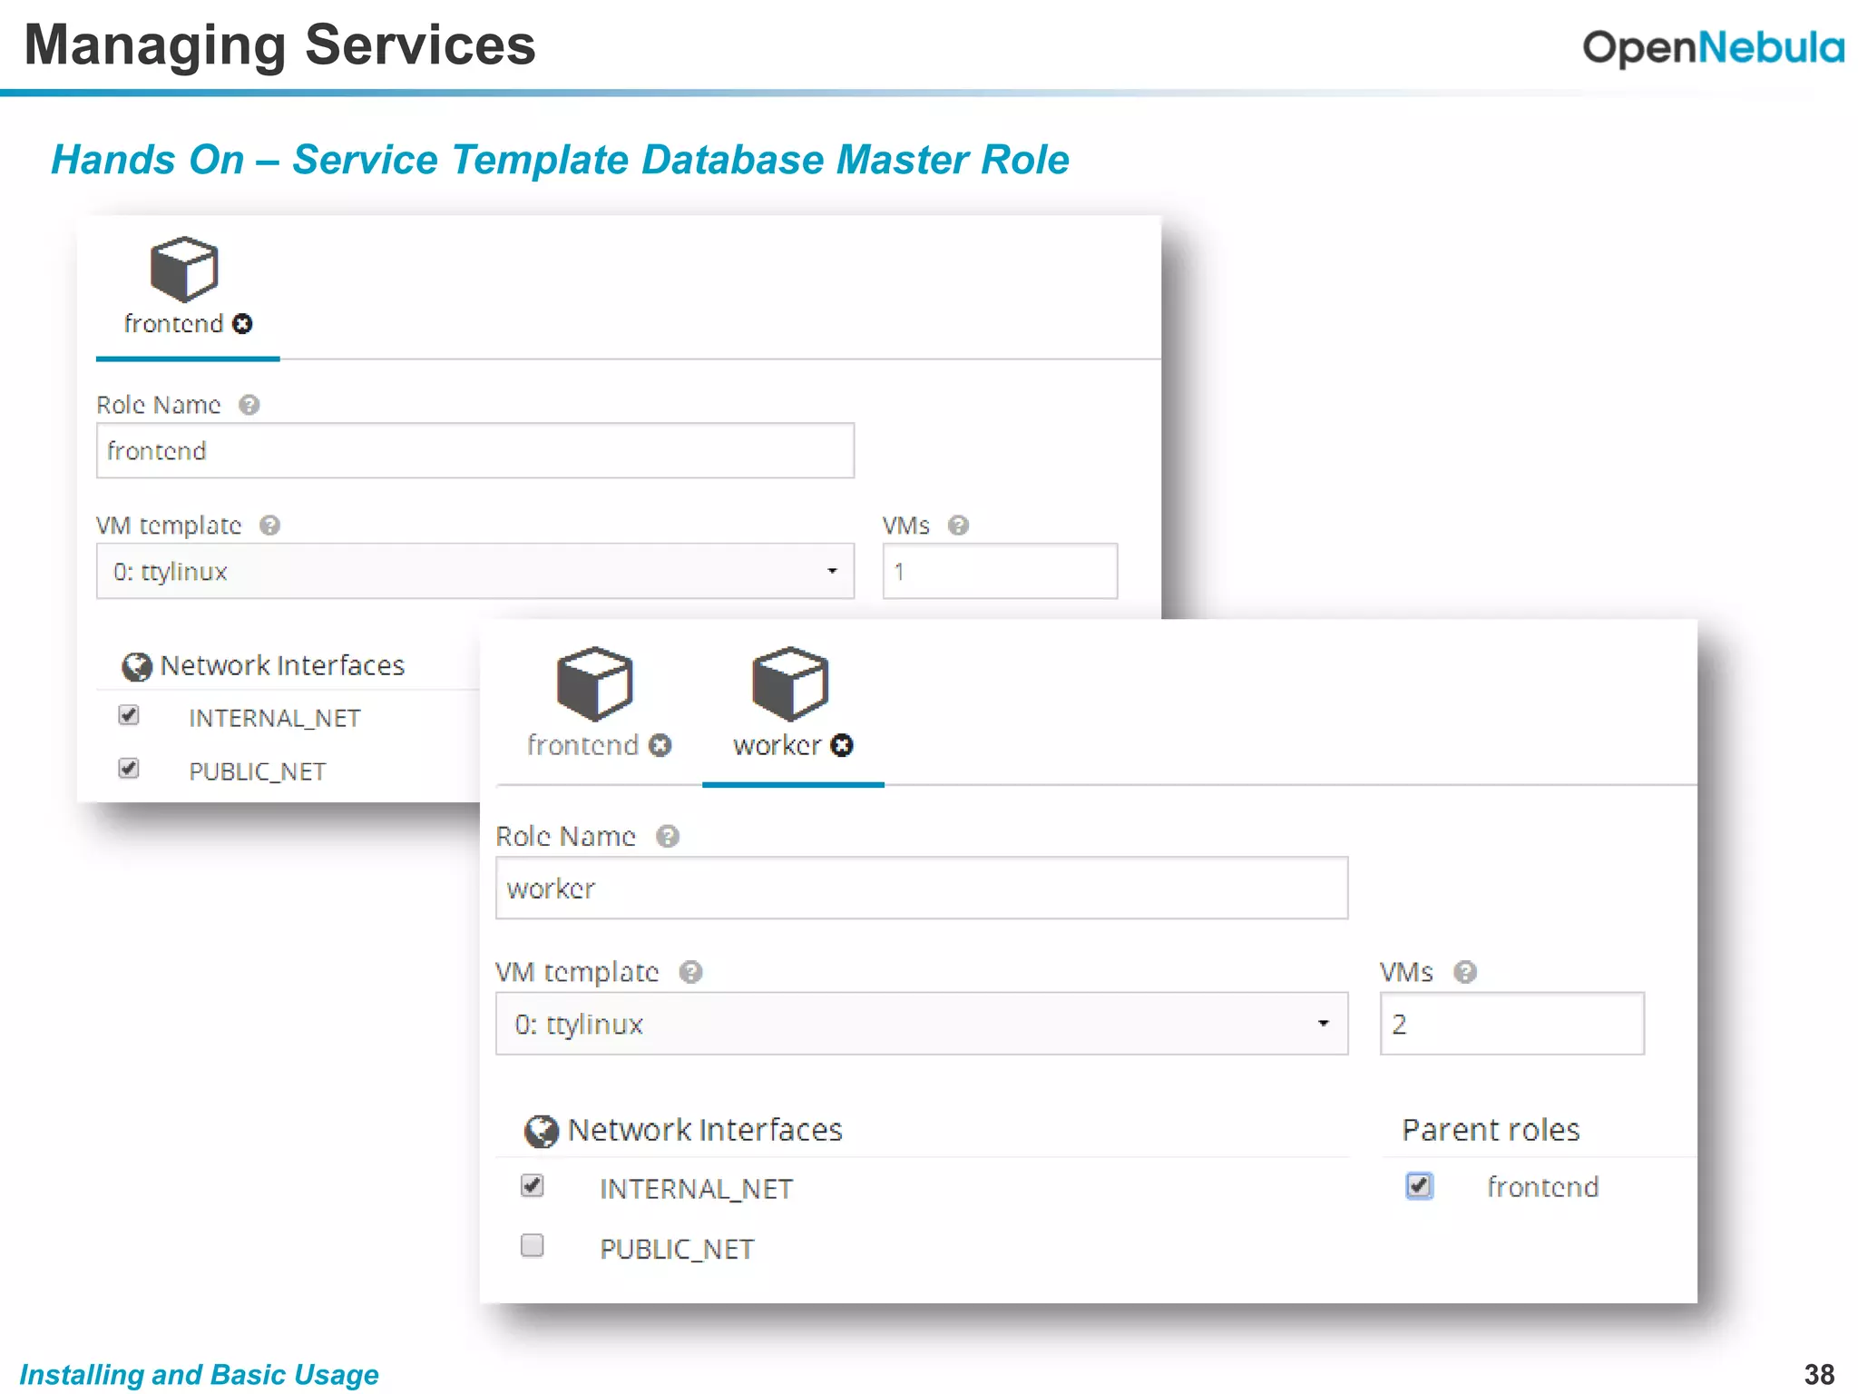Remove worker role via x icon
The height and width of the screenshot is (1394, 1858).
pyautogui.click(x=842, y=745)
